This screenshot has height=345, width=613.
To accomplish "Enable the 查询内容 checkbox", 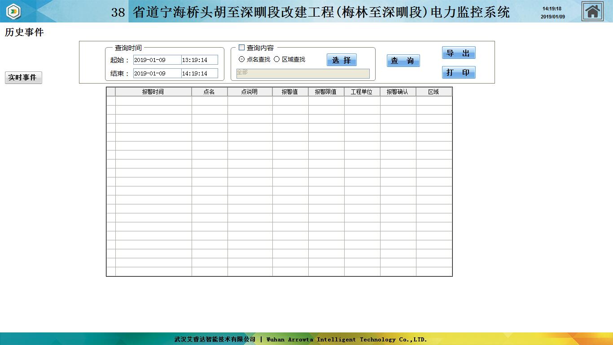I will [x=242, y=48].
